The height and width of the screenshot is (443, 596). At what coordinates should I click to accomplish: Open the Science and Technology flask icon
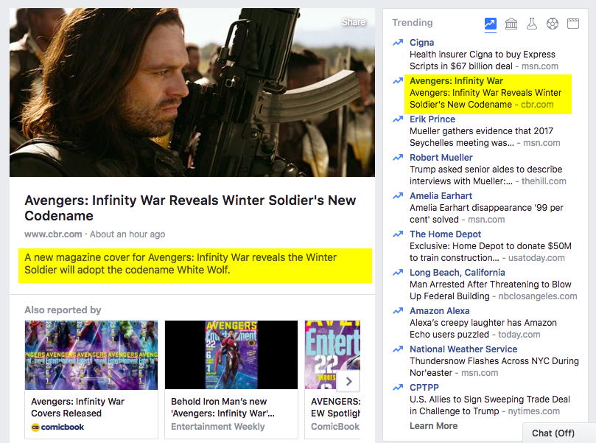point(532,24)
